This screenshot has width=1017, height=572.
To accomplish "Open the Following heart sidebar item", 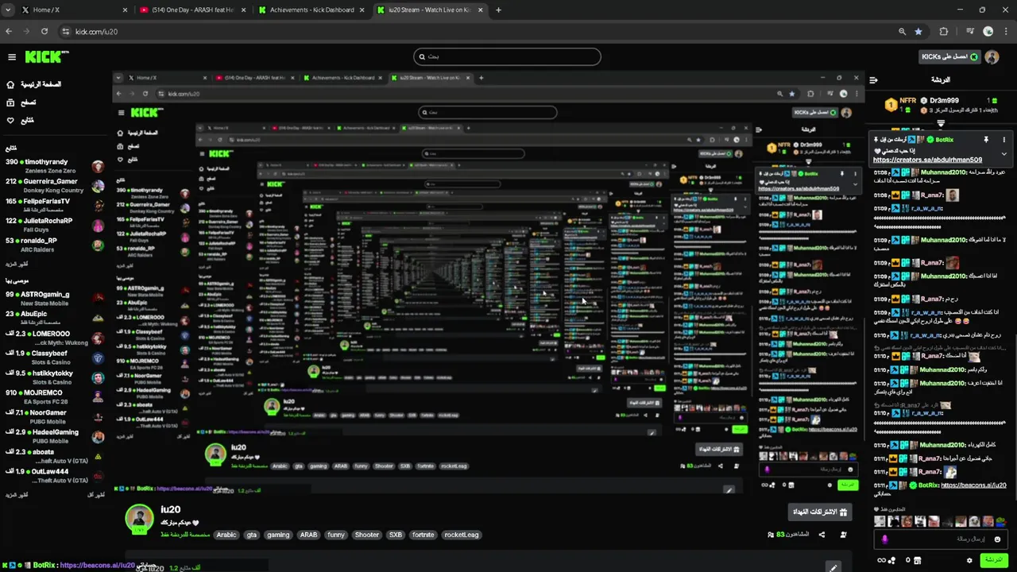I will point(20,121).
